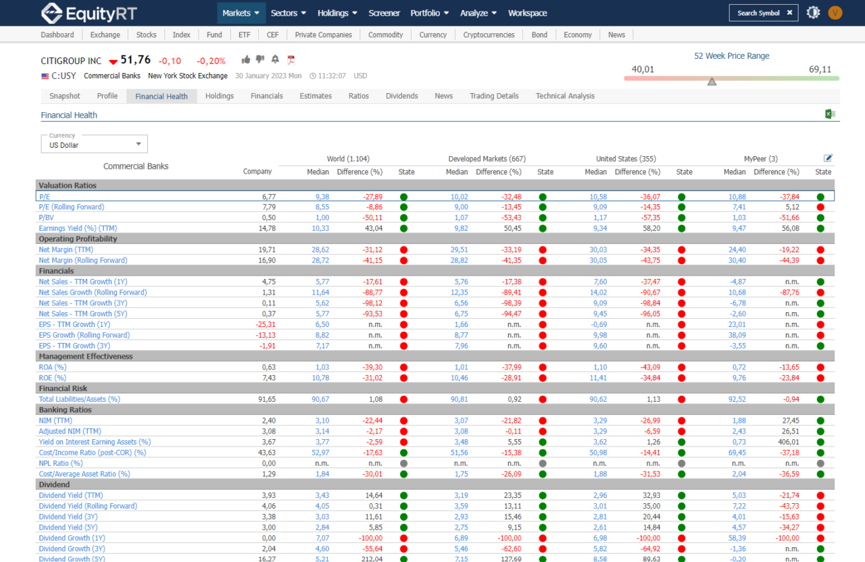Toggle the light/dark theme icon
This screenshot has width=865, height=562.
(813, 13)
